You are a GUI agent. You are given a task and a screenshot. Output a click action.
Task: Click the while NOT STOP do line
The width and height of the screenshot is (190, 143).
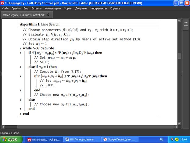click(x=38, y=48)
